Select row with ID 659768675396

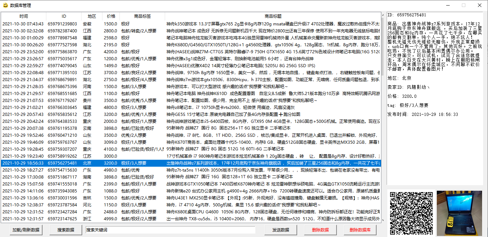(x=191, y=87)
